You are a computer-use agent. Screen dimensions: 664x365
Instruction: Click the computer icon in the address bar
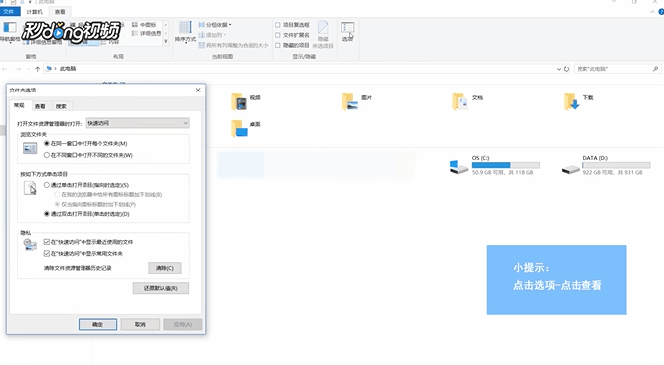coord(49,69)
